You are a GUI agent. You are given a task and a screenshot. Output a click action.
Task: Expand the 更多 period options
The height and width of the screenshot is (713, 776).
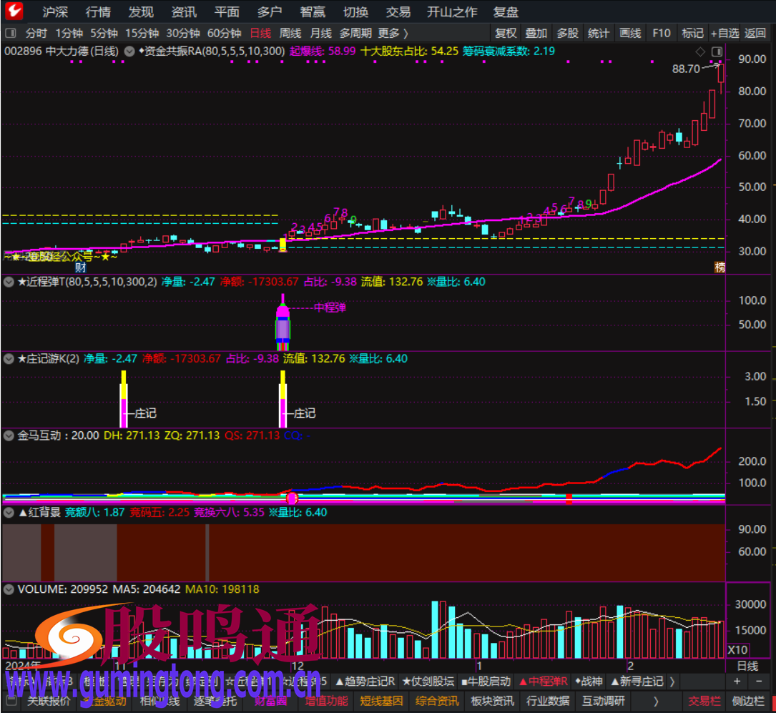tap(393, 33)
